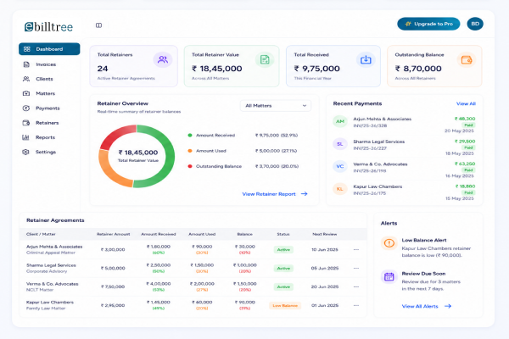Click the 10 Jun 2025 review date
The width and height of the screenshot is (509, 339).
(x=325, y=250)
